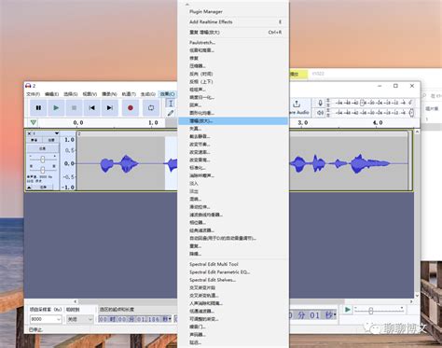Open the selection time format dropdown arrow
Viewport: 442px width, 348px height.
click(170, 319)
